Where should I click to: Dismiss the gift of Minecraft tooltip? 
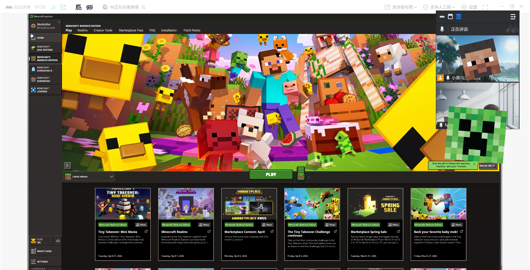(474, 164)
